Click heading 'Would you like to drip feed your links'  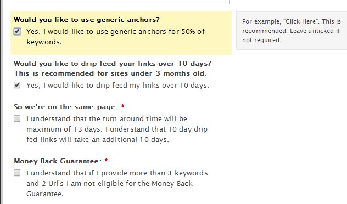click(113, 64)
